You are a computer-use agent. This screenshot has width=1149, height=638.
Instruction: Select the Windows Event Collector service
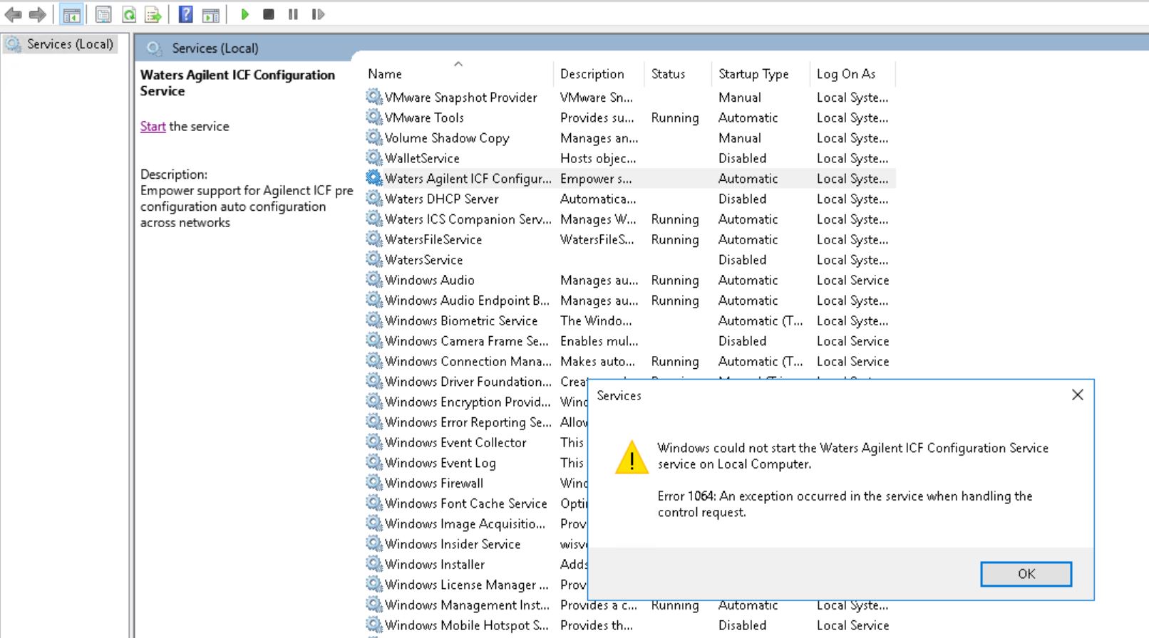pos(475,442)
